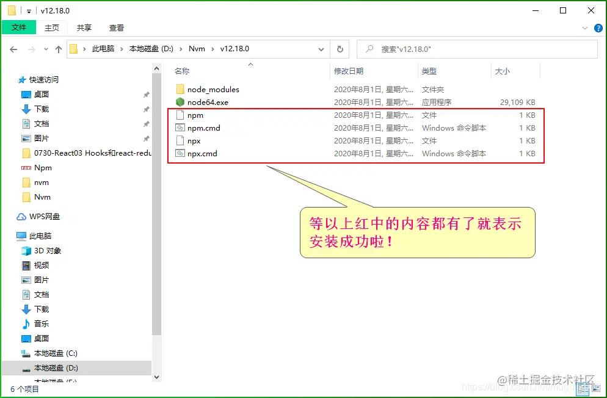Click the 3D Objects cube icon
Image resolution: width=607 pixels, height=398 pixels.
(x=26, y=251)
